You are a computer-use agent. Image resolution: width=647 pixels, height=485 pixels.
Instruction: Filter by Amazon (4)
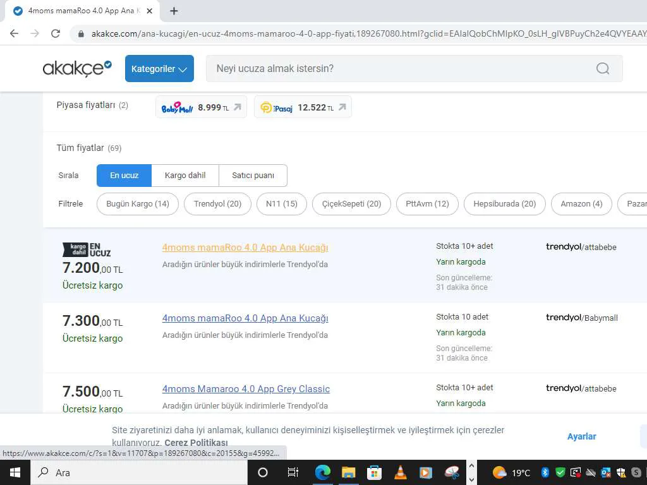tap(581, 204)
